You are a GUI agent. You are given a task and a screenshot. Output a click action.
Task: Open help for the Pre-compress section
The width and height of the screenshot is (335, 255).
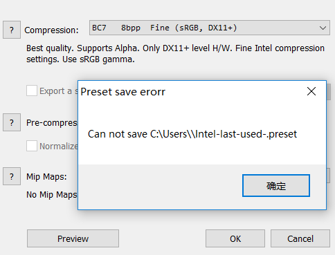tap(12, 122)
